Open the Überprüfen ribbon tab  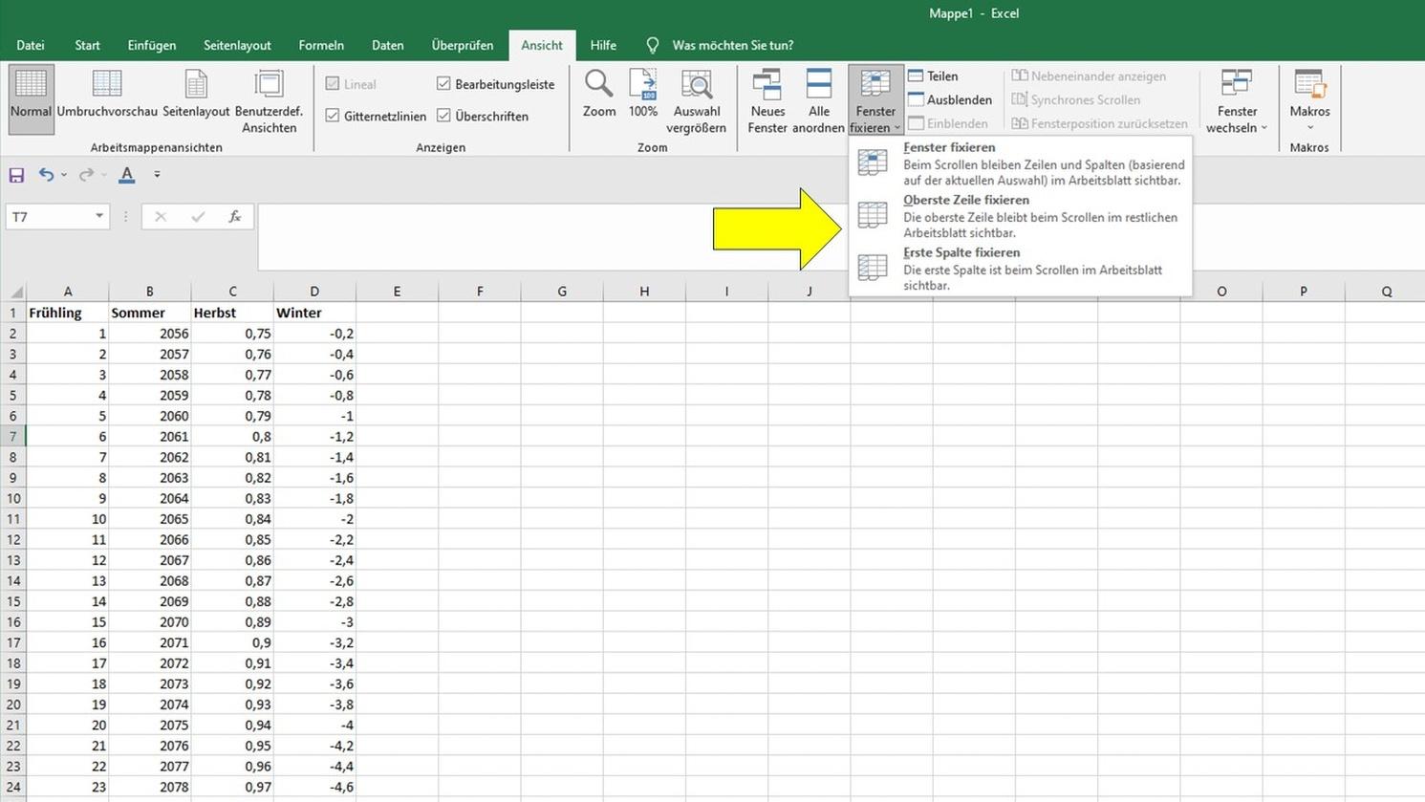463,45
